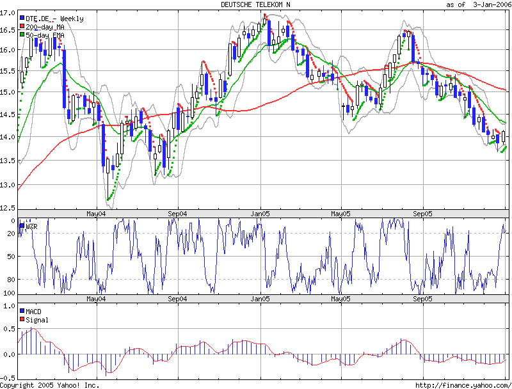Click Jan05 label under the price chart
This screenshot has width=512, height=389.
point(260,214)
